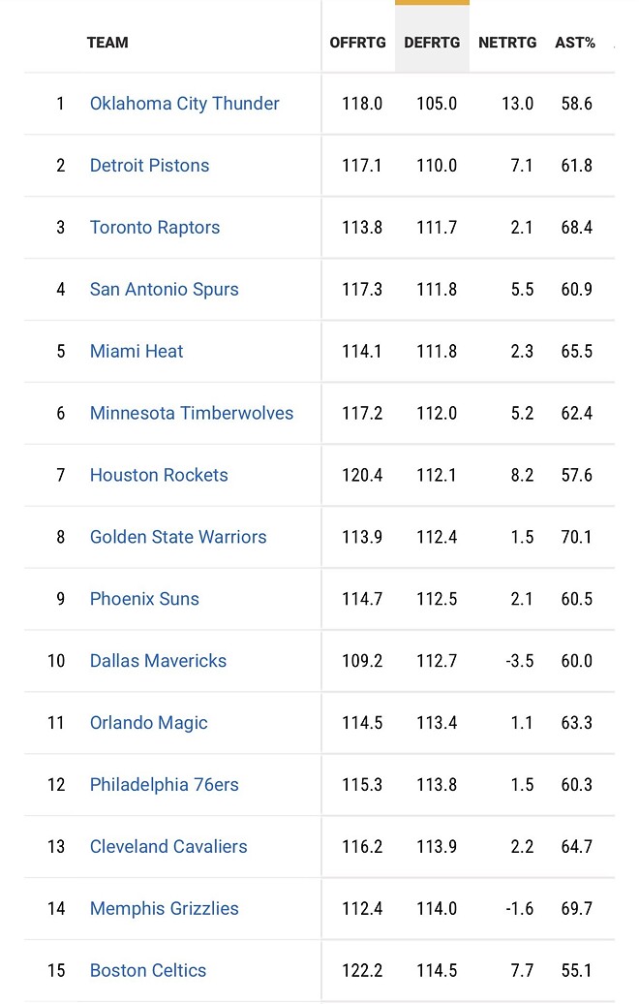Image resolution: width=639 pixels, height=1004 pixels.
Task: Sort by the TEAM column header
Action: click(x=107, y=43)
